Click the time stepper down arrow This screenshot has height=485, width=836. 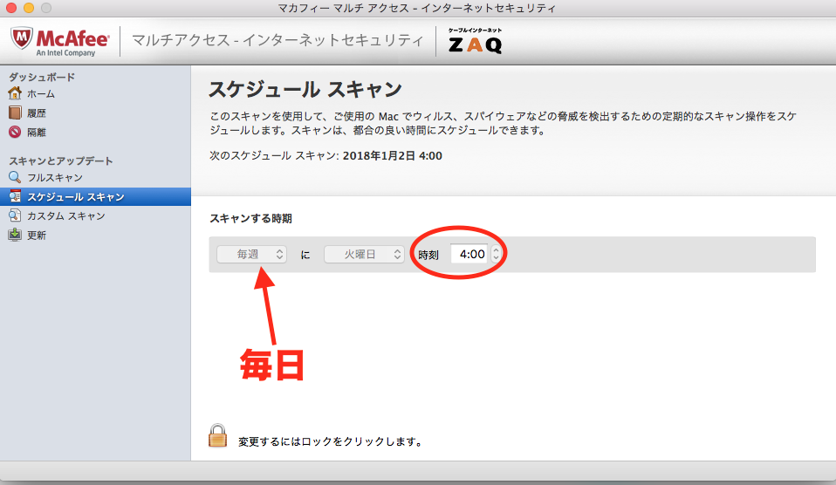pyautogui.click(x=497, y=258)
